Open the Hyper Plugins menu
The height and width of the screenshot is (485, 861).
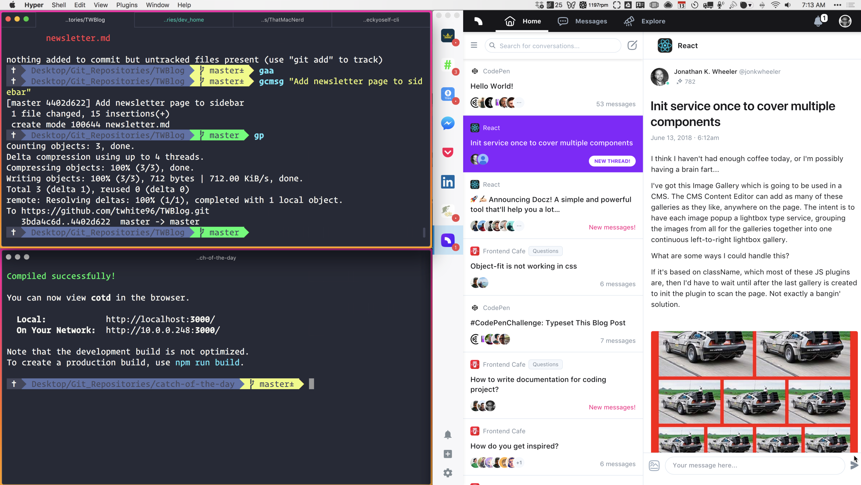click(127, 5)
